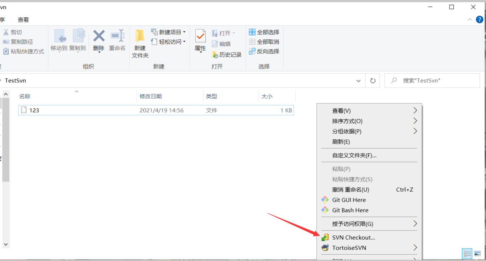The height and width of the screenshot is (261, 486).
Task: Click the 编辑 (Edit) ribbon button
Action: pos(221,44)
